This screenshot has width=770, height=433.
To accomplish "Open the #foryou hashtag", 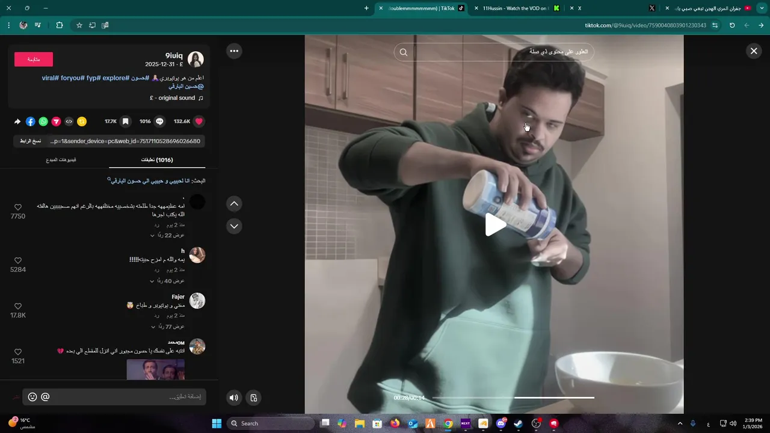I will 73,78.
